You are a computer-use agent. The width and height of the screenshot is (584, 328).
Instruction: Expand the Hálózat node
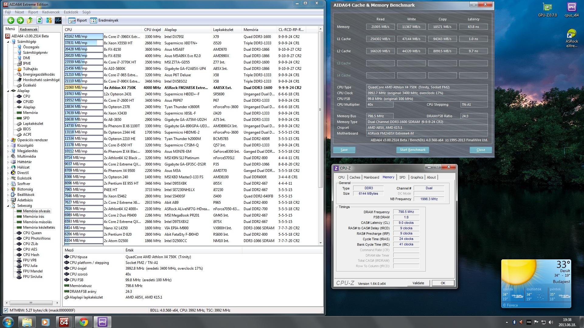pos(8,167)
